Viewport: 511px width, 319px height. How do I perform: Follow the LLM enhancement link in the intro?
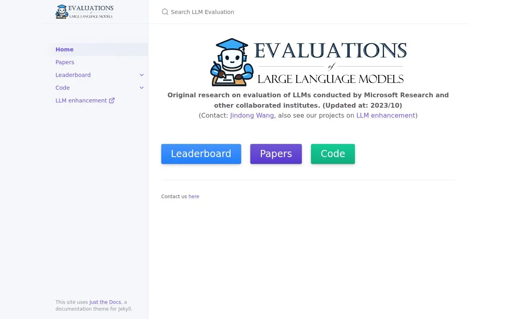[386, 115]
